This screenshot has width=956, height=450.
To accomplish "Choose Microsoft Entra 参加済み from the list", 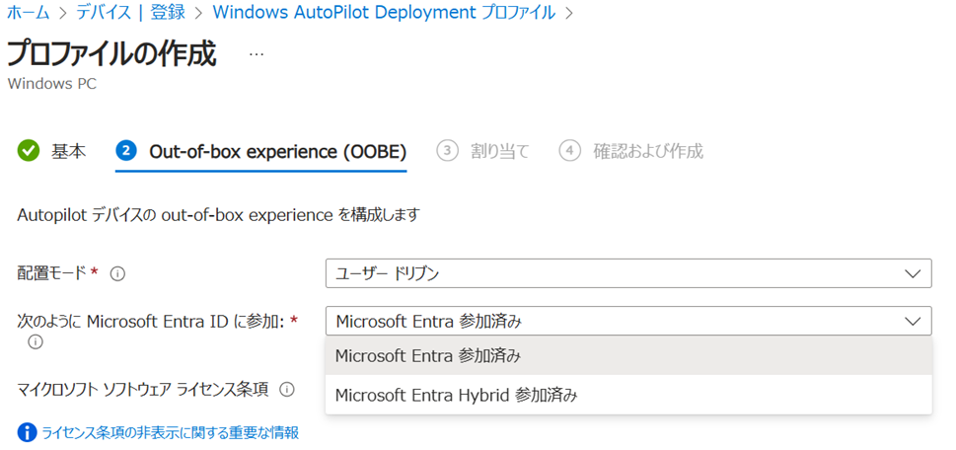I will 628,356.
